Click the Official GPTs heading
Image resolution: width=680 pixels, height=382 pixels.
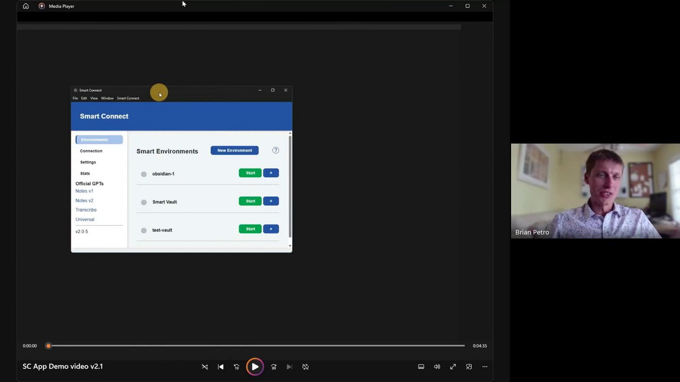coord(89,184)
